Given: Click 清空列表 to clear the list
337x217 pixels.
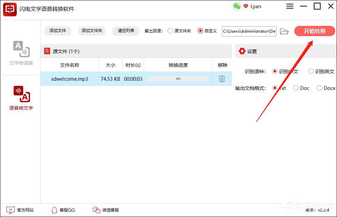Looking at the screenshot, I should point(126,31).
